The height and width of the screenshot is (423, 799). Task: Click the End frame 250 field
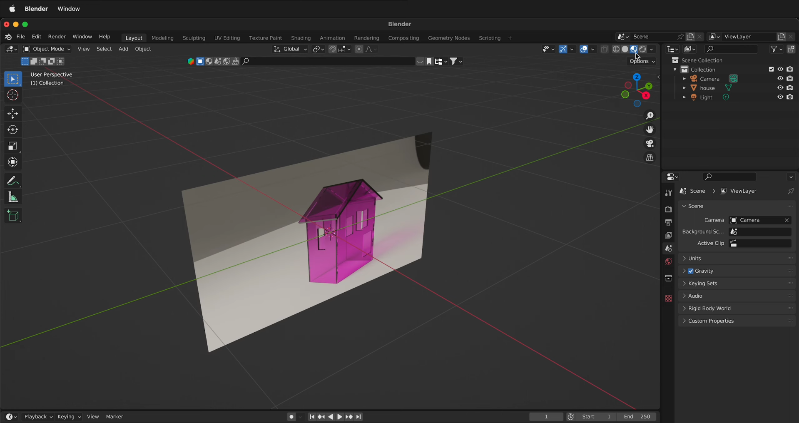[637, 417]
